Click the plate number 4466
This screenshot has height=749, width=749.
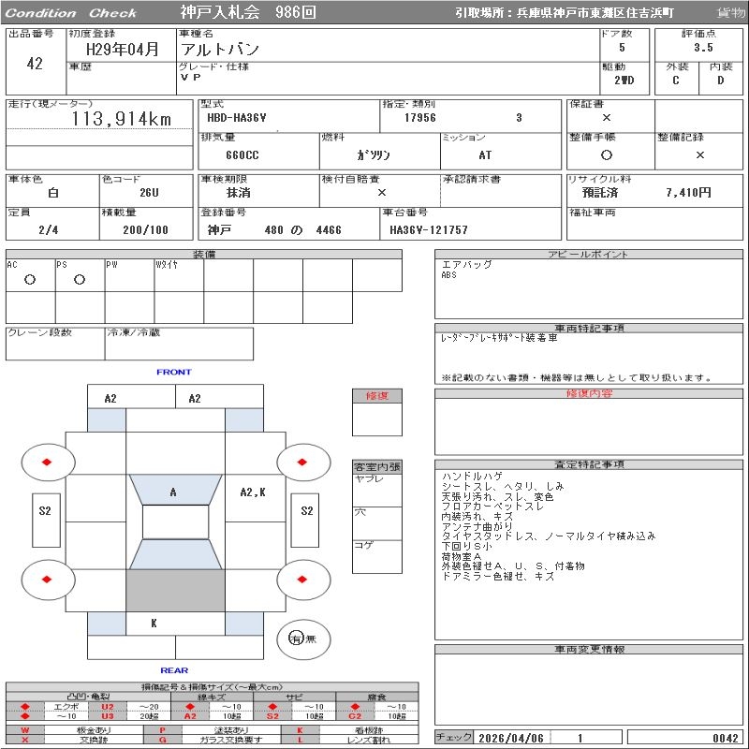[x=329, y=229]
